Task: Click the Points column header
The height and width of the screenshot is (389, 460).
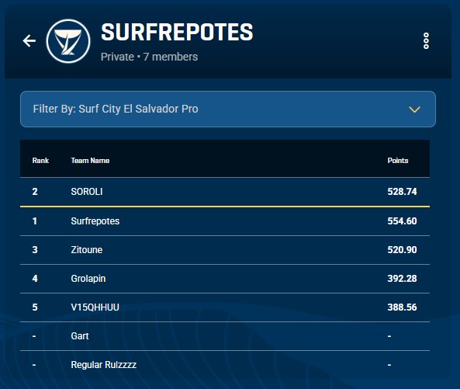Action: pyautogui.click(x=398, y=161)
